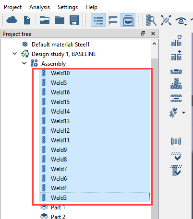Image resolution: width=193 pixels, height=219 pixels.
Task: Click the add weld plus icon
Action: click(176, 55)
